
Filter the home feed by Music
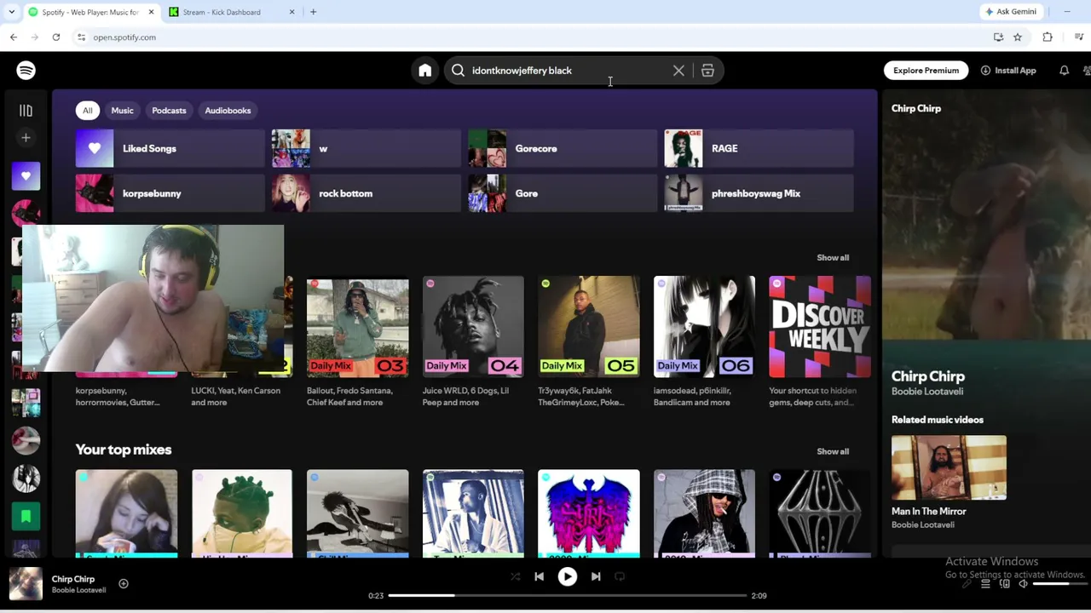[122, 111]
